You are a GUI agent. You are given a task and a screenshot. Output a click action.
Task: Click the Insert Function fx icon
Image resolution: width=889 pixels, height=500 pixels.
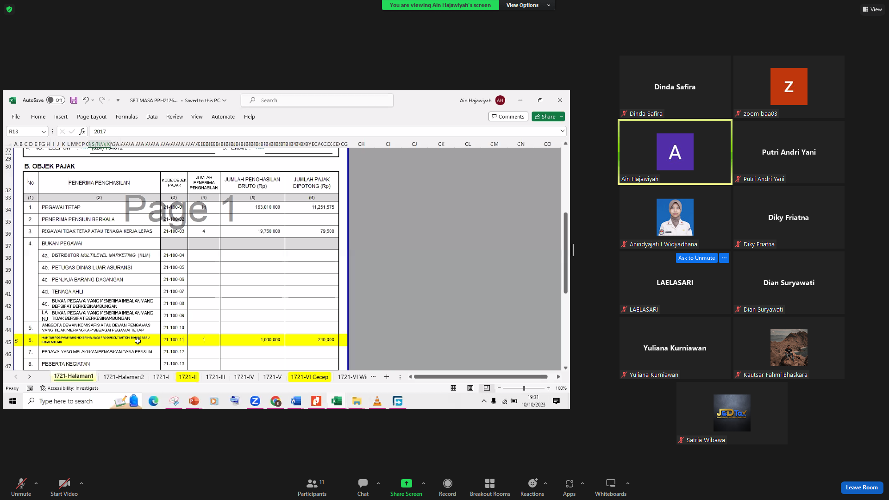pos(82,131)
